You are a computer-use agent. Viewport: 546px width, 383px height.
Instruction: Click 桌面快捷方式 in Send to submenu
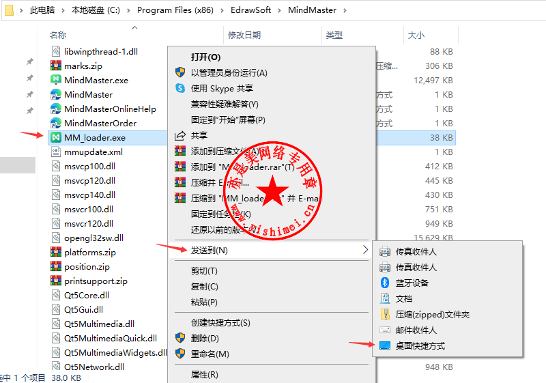pyautogui.click(x=420, y=345)
